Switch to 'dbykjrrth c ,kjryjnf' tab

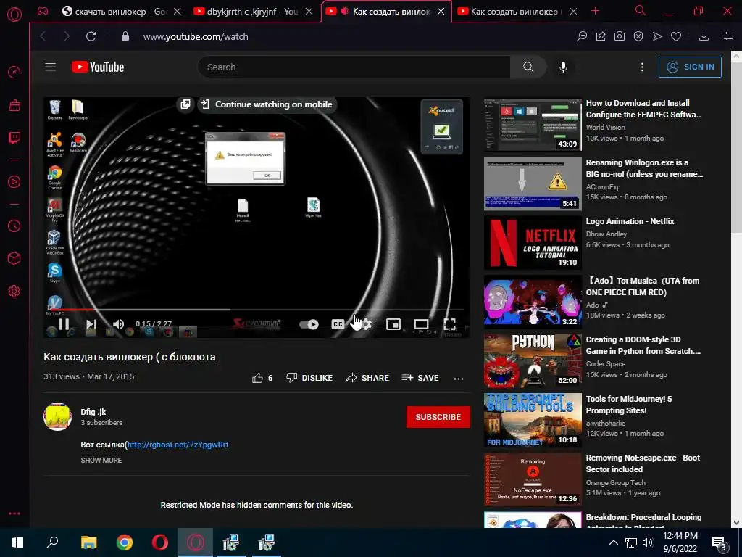(253, 12)
